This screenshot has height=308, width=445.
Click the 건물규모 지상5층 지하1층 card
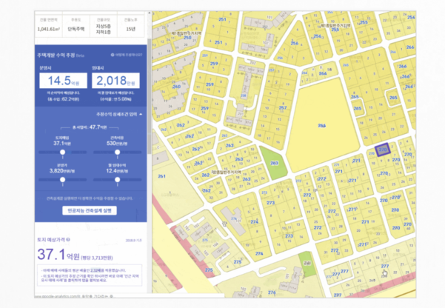click(x=103, y=24)
